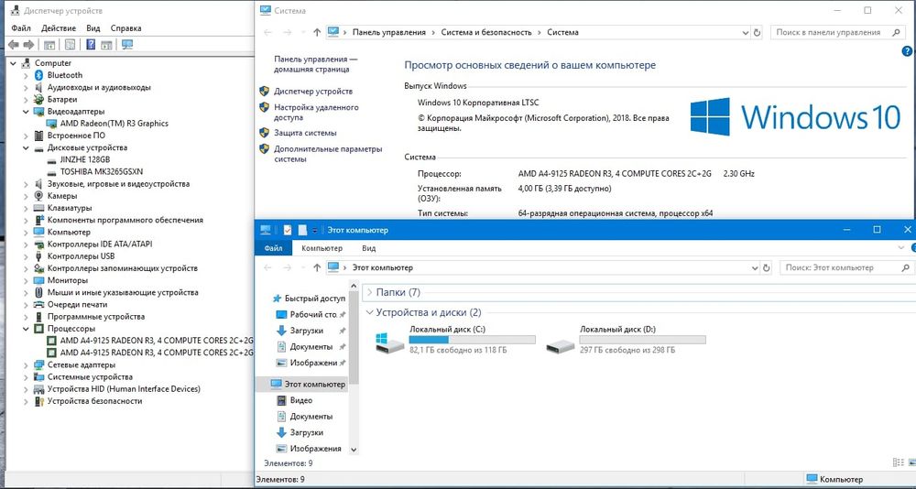This screenshot has height=489, width=916.
Task: Click Система и безопасность breadcrumb
Action: click(486, 33)
